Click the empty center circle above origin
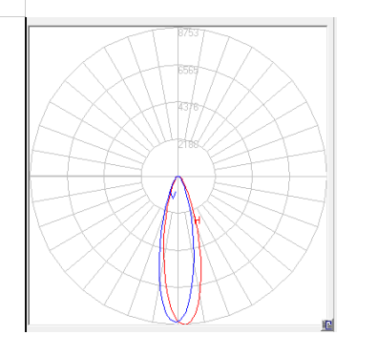Viewport: 377px width, 356px height. [178, 158]
